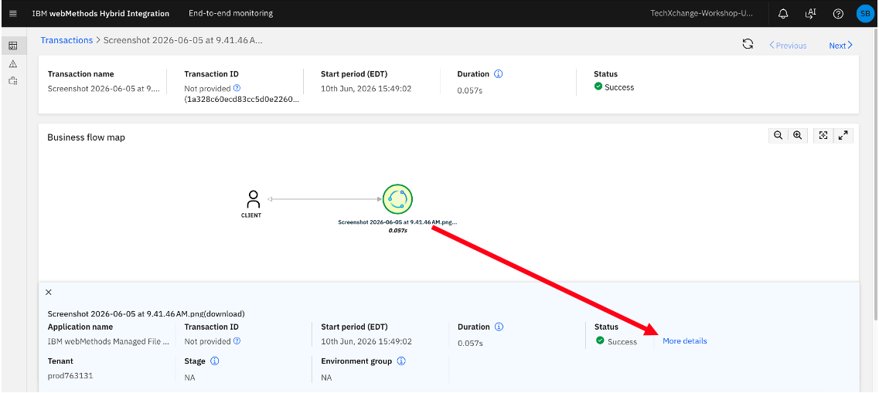The height and width of the screenshot is (393, 879).
Task: Select the green Managed File Transfer node
Action: tap(397, 199)
